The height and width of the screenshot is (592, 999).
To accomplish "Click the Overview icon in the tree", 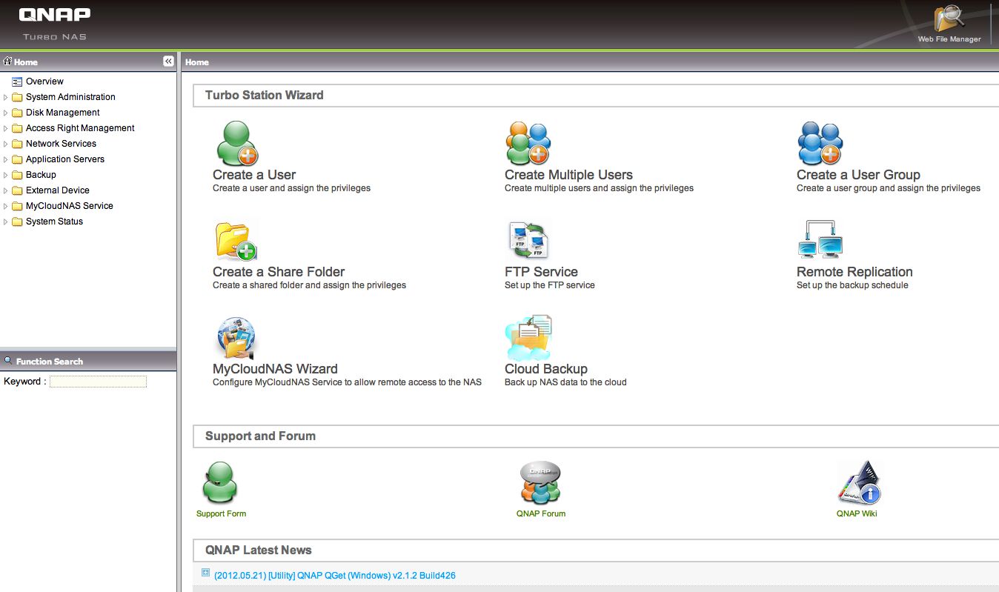I will (x=17, y=82).
